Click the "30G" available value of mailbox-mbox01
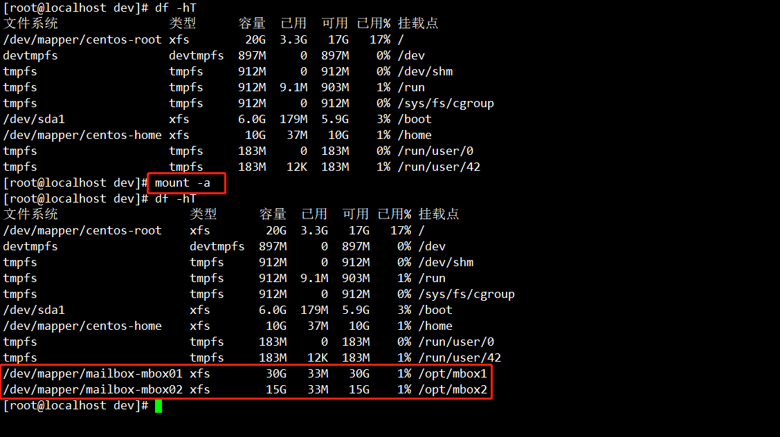The width and height of the screenshot is (780, 437). pos(359,374)
